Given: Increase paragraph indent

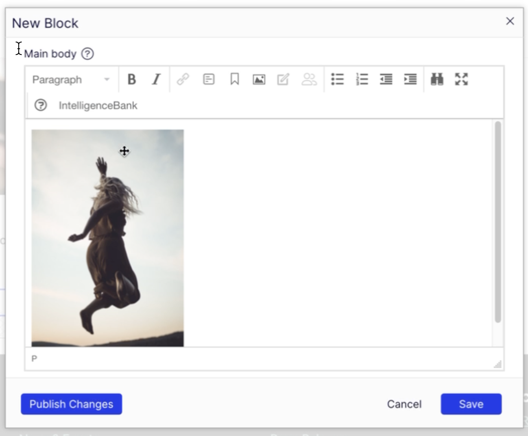Looking at the screenshot, I should [410, 79].
